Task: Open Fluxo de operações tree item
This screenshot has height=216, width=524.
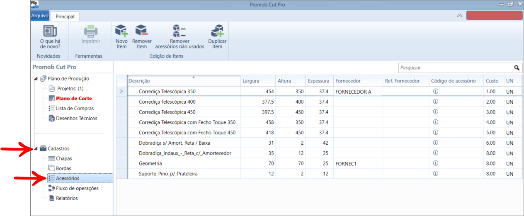Action: pos(77,188)
